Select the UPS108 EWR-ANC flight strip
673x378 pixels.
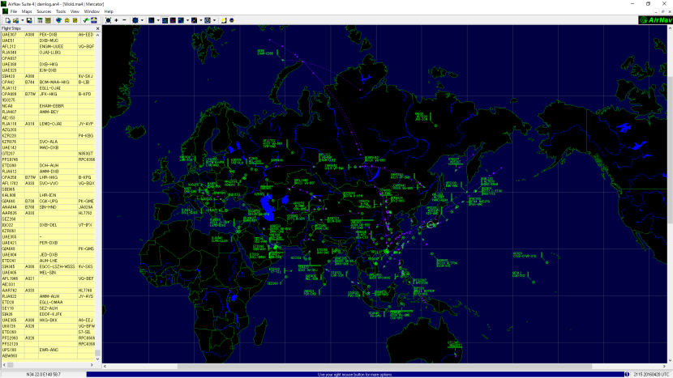coord(49,350)
